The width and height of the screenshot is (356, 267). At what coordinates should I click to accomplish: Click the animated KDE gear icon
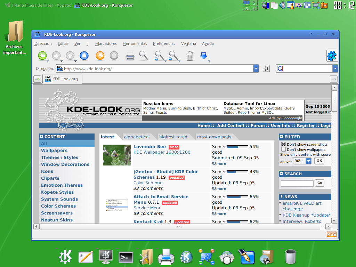(332, 56)
